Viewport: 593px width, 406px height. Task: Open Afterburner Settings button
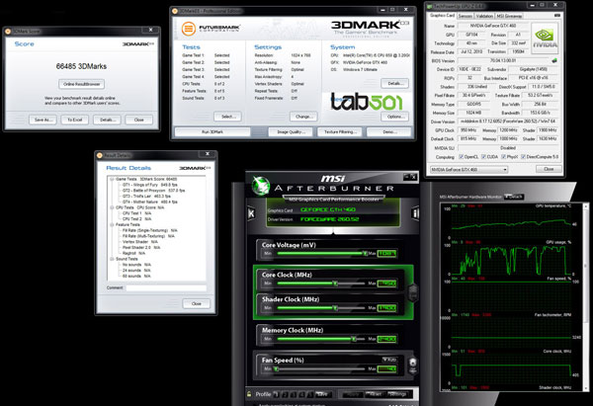coord(398,394)
